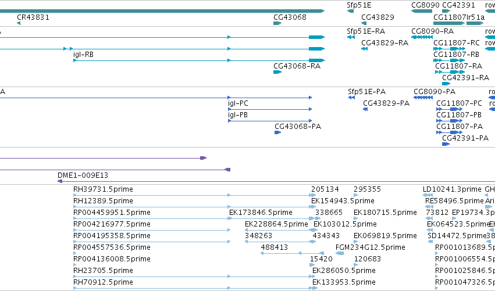
Task: Open the EK286050.5prime EST label
Action: (x=344, y=271)
